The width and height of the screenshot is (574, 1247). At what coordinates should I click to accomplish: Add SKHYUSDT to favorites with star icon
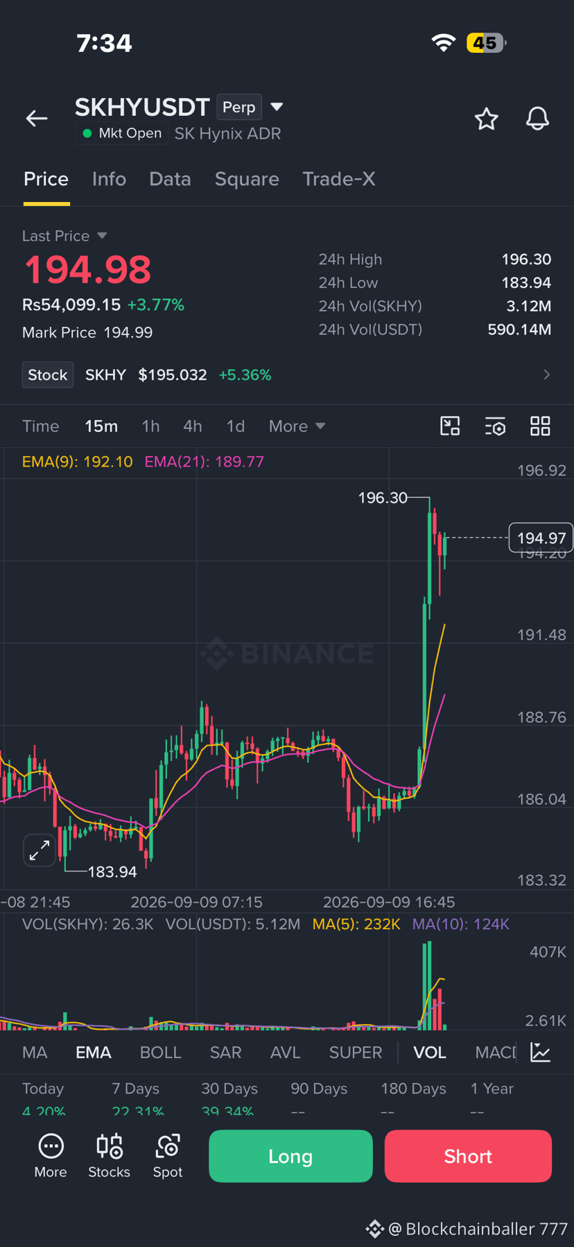[487, 119]
